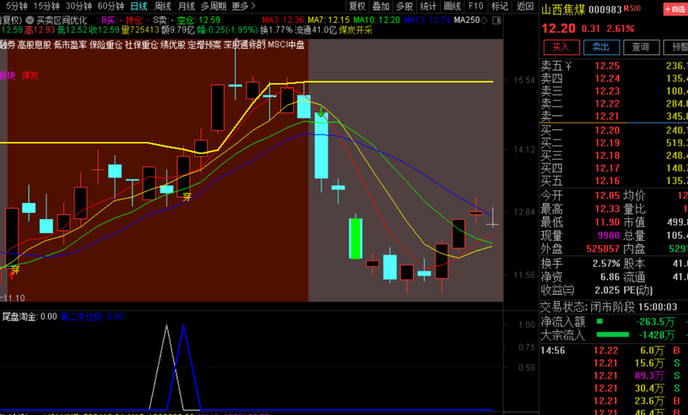
Task: Switch to the 周线 weekly tab
Action: tap(162, 6)
